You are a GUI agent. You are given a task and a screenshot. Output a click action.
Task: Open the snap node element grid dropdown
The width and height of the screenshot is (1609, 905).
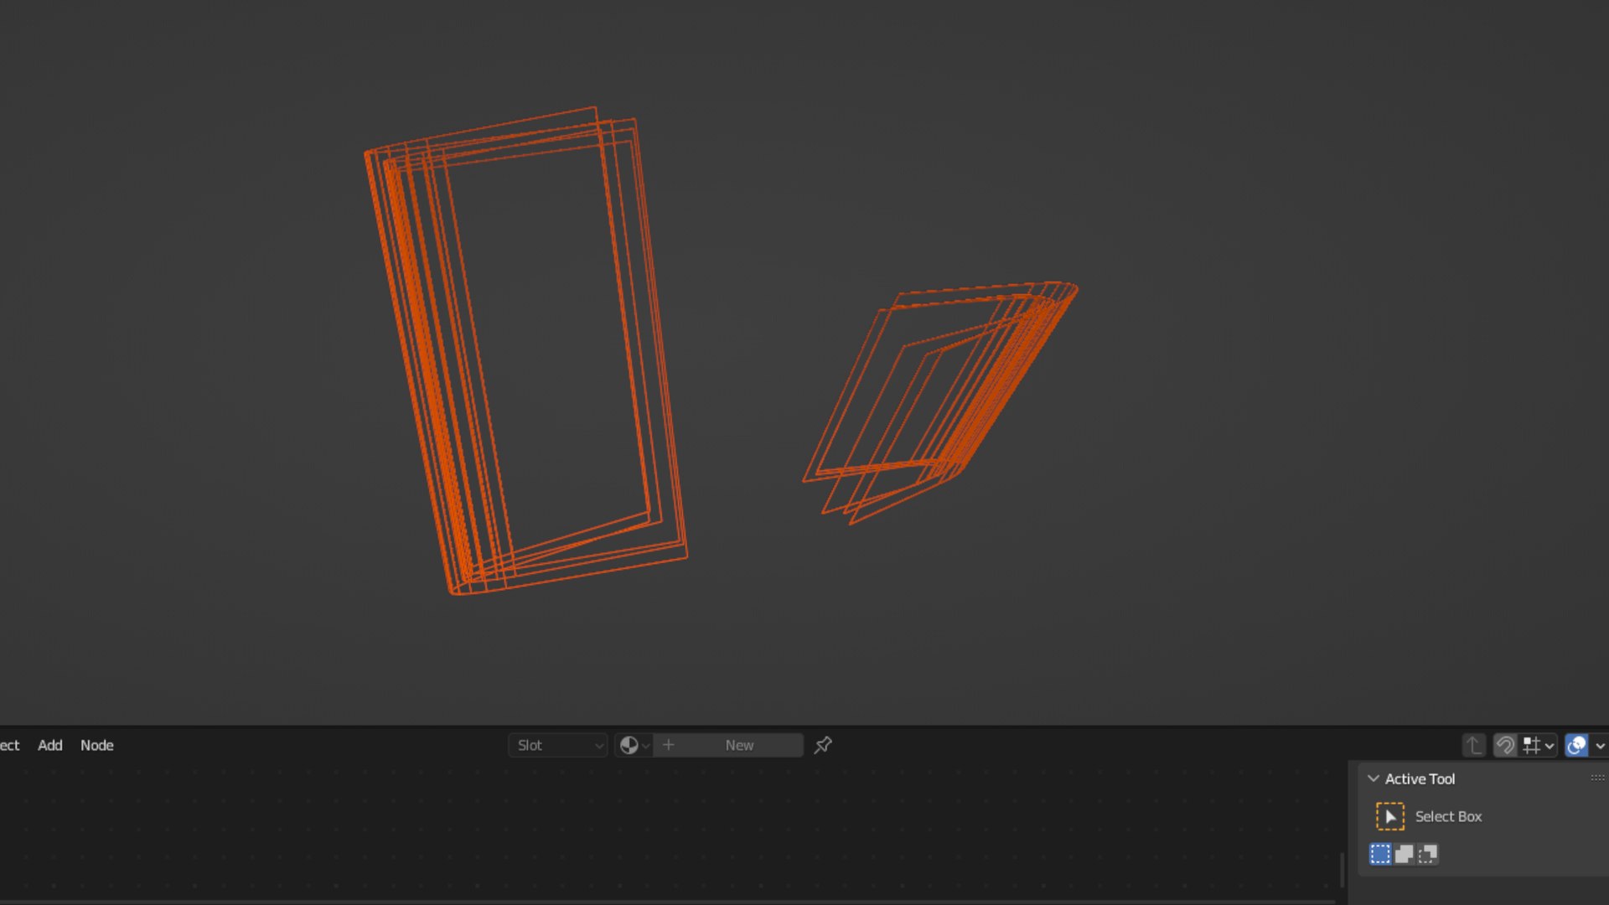click(x=1539, y=745)
